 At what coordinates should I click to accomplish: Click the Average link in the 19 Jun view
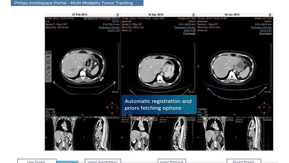click(x=202, y=109)
